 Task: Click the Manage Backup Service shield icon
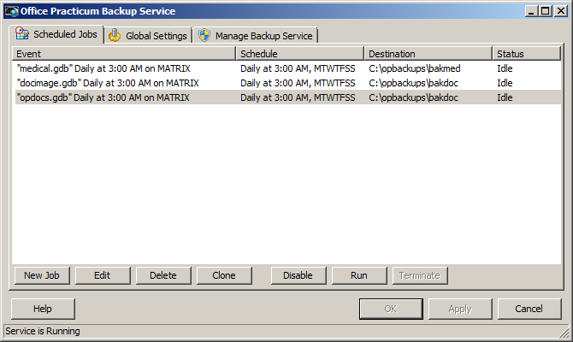(x=204, y=35)
